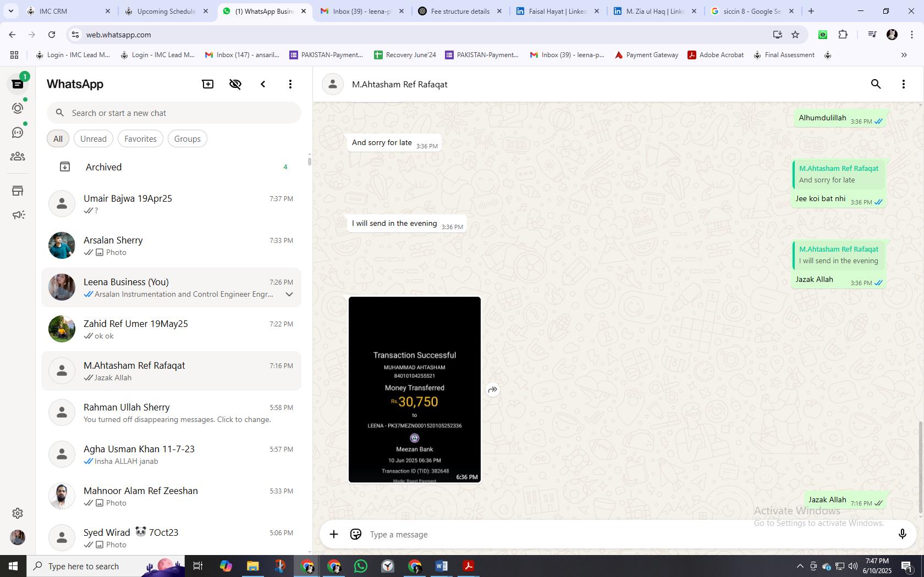
Task: Open the Chats icon in WhatsApp sidebar
Action: [18, 84]
